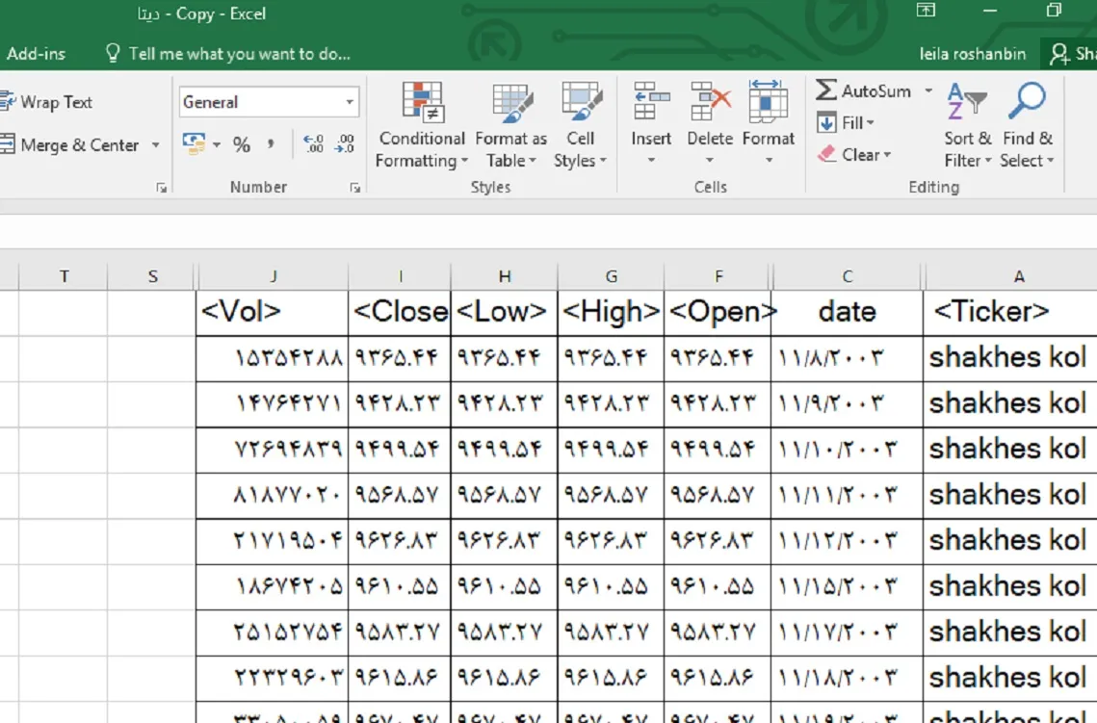The image size is (1097, 723).
Task: Click the Delete cells icon
Action: [x=710, y=102]
